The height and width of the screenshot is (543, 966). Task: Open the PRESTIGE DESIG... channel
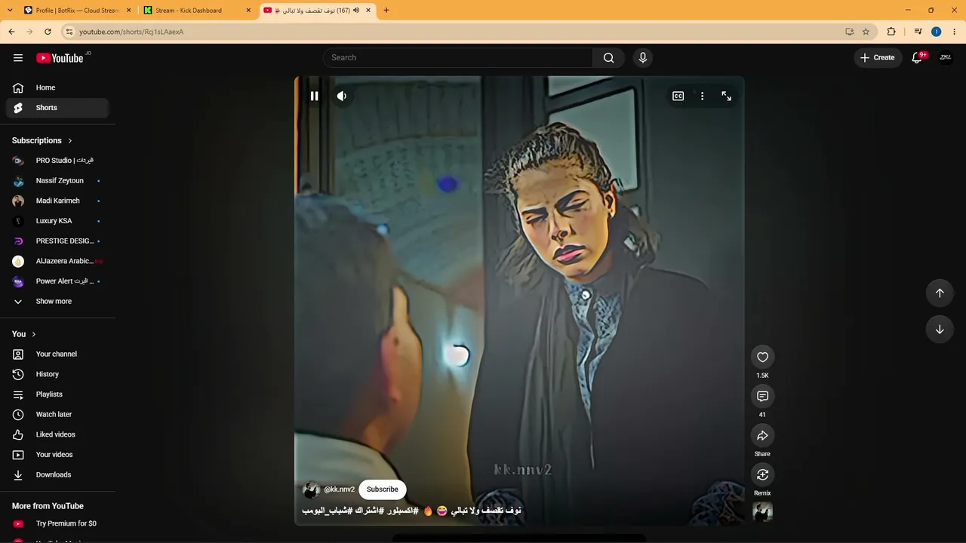[x=58, y=241]
